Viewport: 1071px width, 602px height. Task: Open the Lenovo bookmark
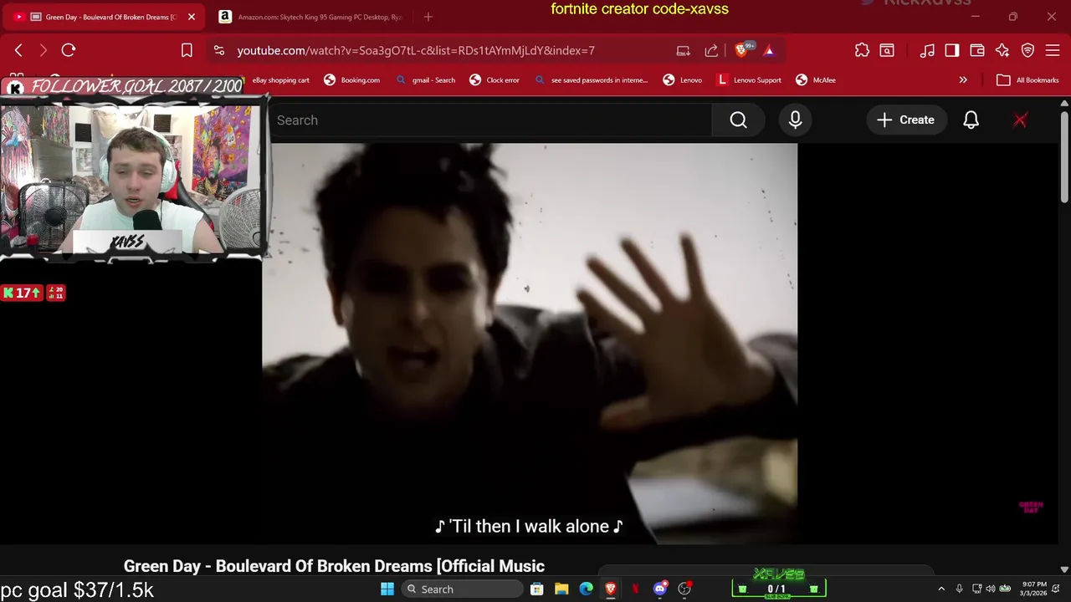(682, 80)
